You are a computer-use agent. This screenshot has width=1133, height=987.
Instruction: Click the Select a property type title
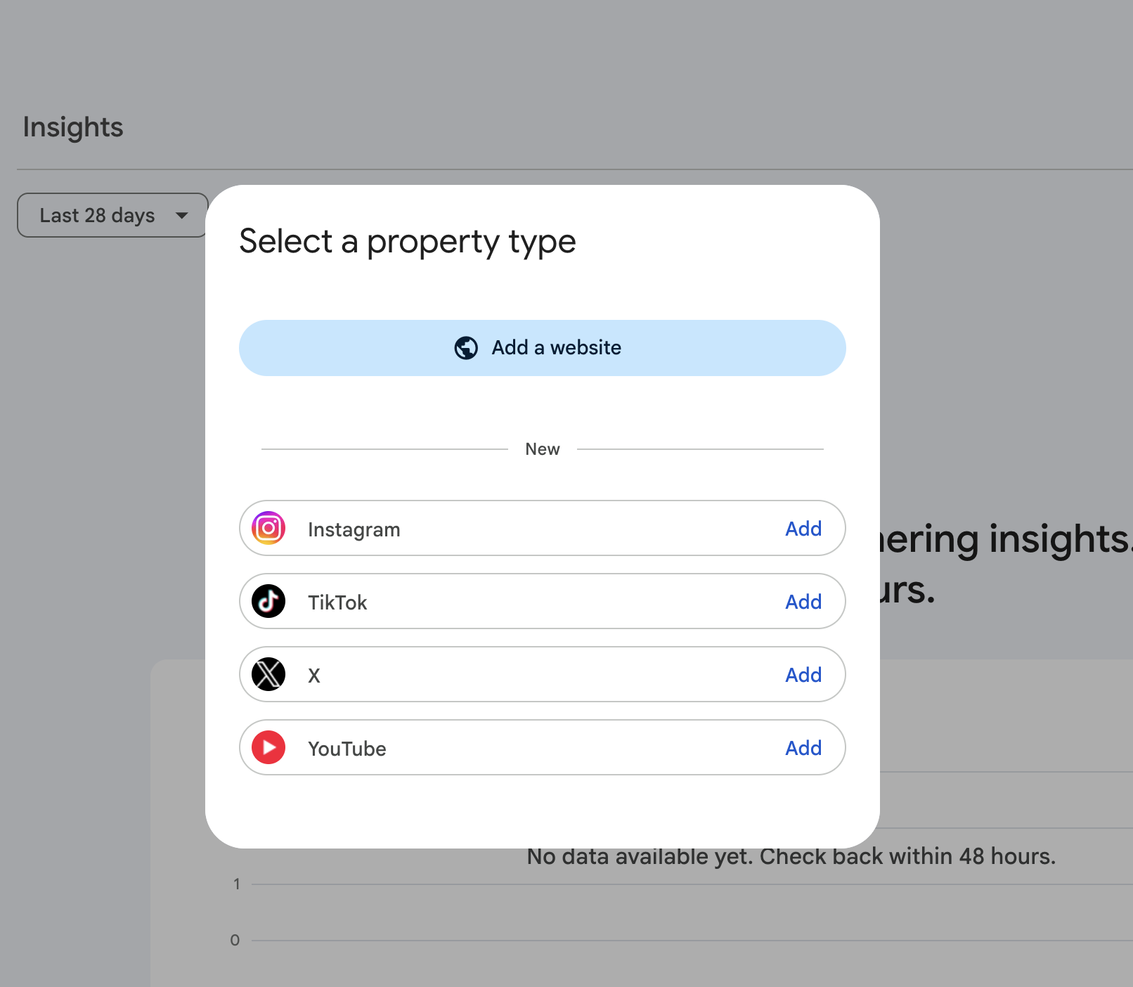coord(408,242)
